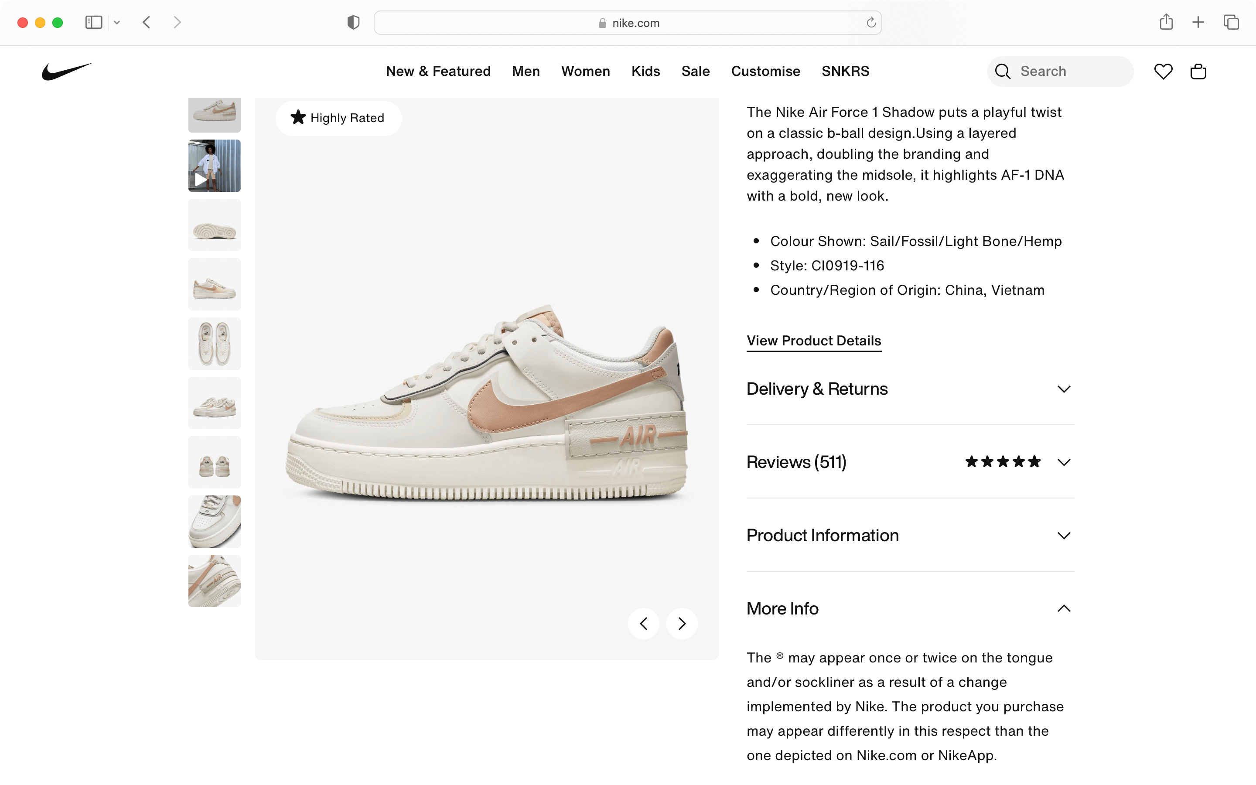Open Kids menu
Screen dimensions: 1256x785
click(x=645, y=71)
